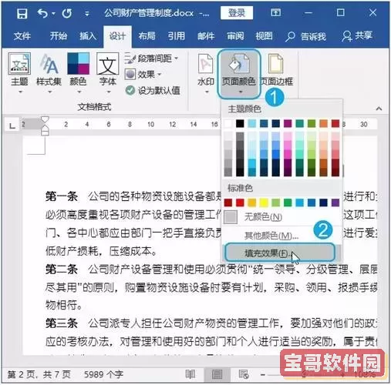
Task: Switch to read mode view icon
Action: [x=190, y=374]
